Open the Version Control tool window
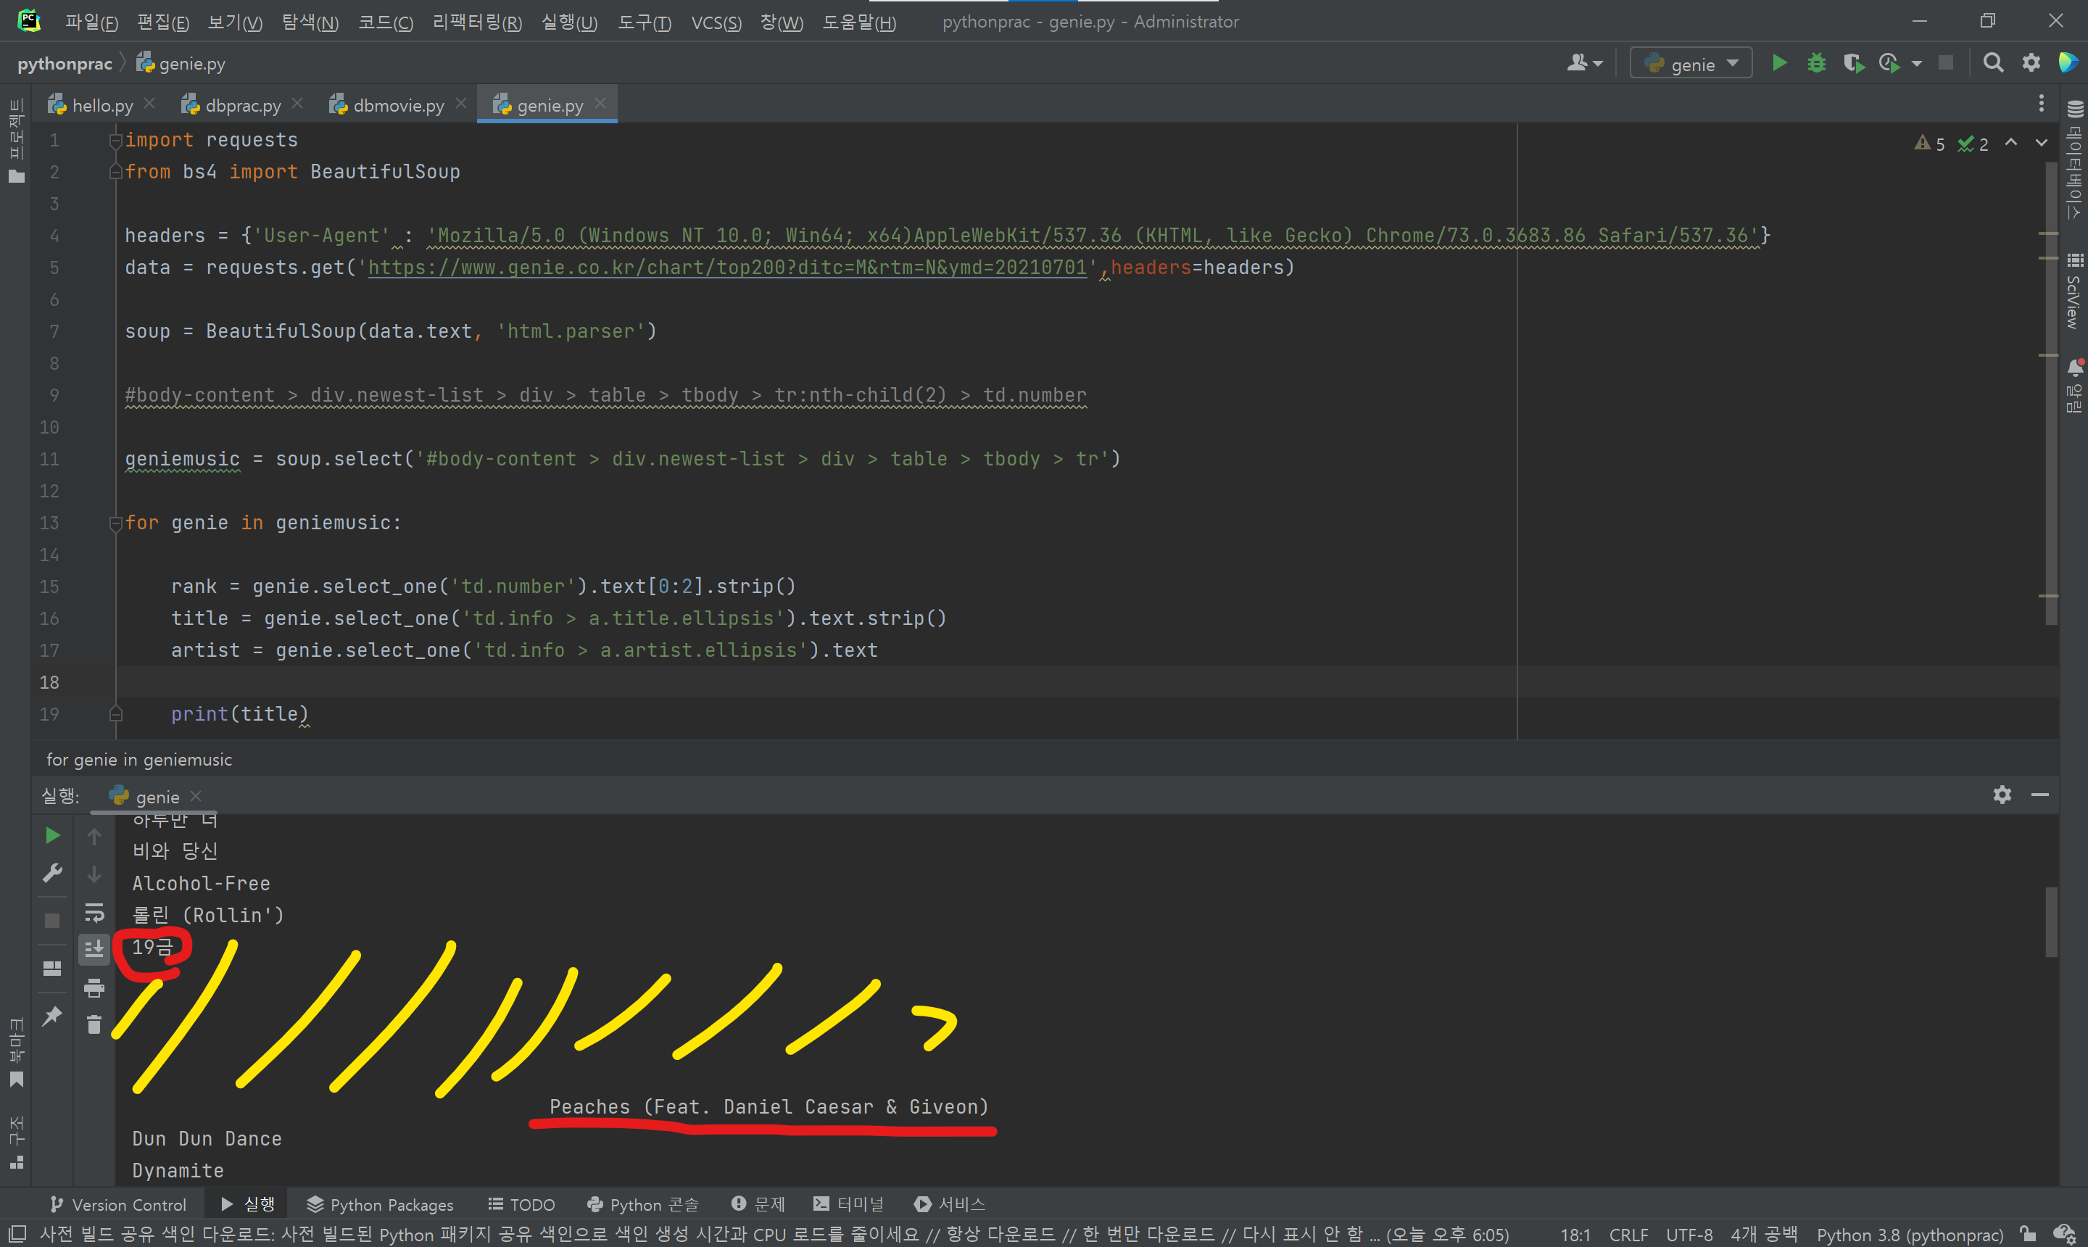2088x1247 pixels. pyautogui.click(x=117, y=1204)
